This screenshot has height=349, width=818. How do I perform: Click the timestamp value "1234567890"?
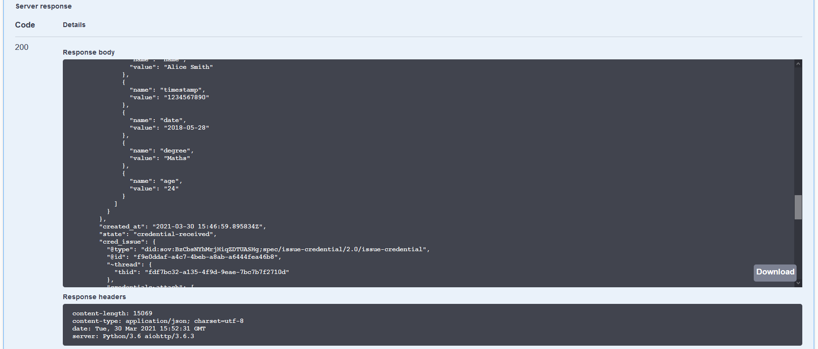tap(187, 97)
